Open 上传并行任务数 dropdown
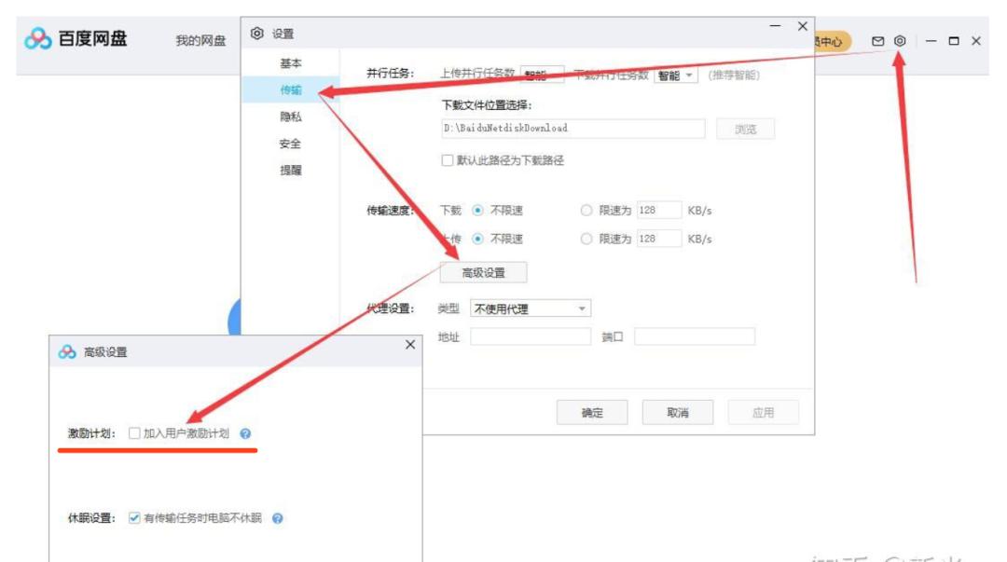This screenshot has width=1007, height=562. pos(543,75)
